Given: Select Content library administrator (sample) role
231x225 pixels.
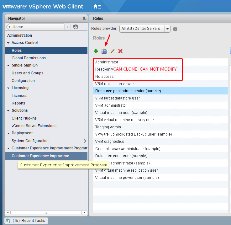Looking at the screenshot, I should (160, 149).
